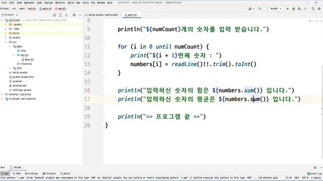Open the View menu
Image resolution: width=323 pixels, height=181 pixels.
coord(19,3)
